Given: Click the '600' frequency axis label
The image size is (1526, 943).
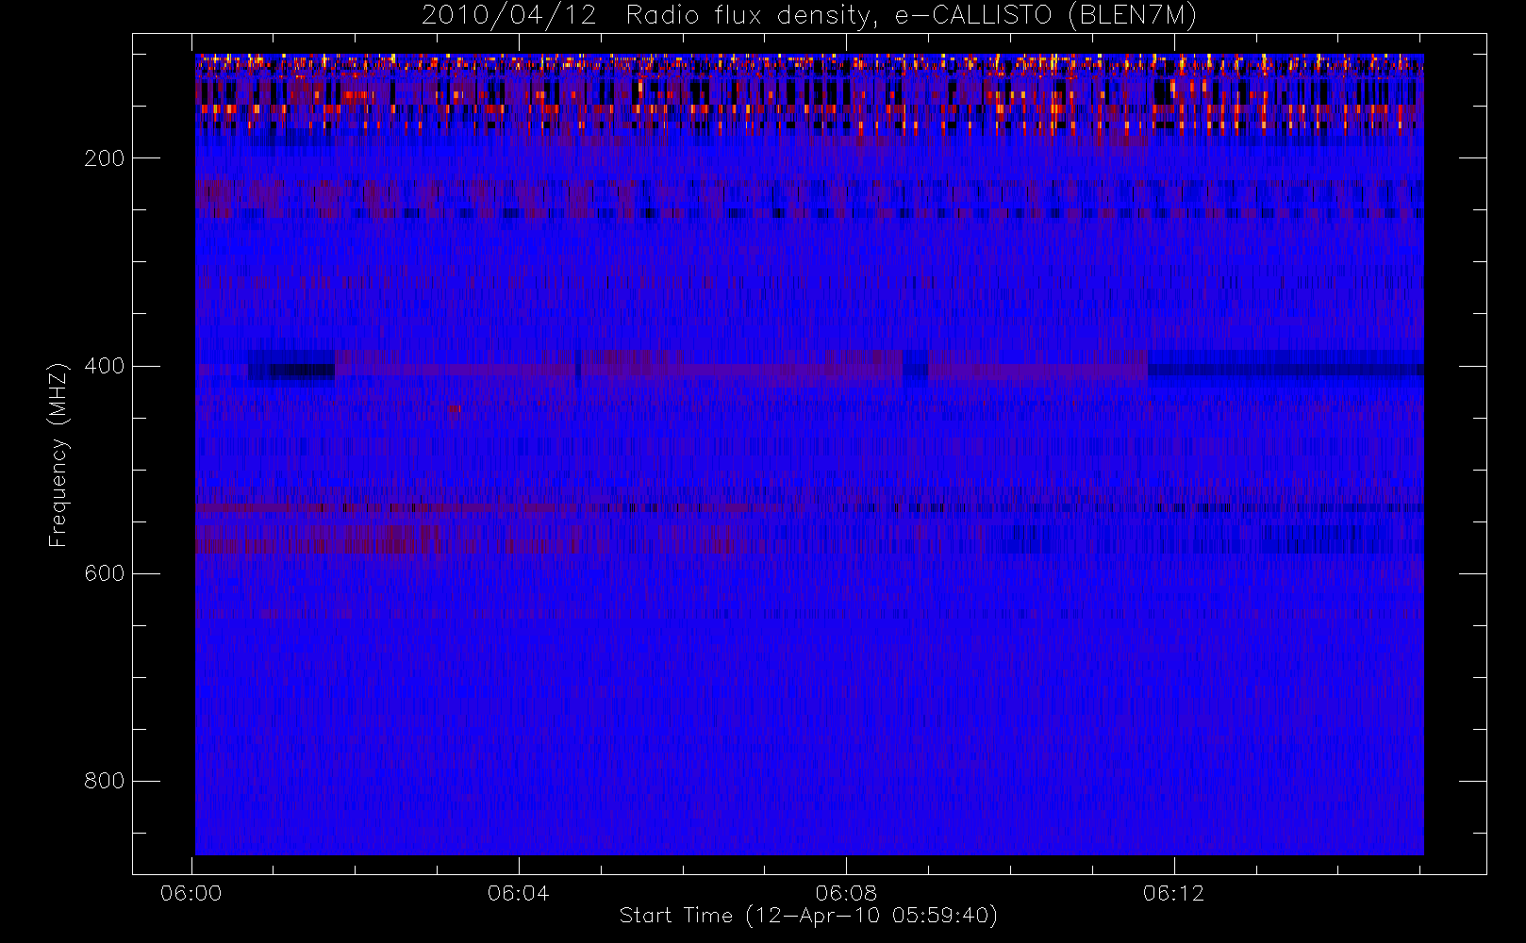Looking at the screenshot, I should click(x=104, y=573).
